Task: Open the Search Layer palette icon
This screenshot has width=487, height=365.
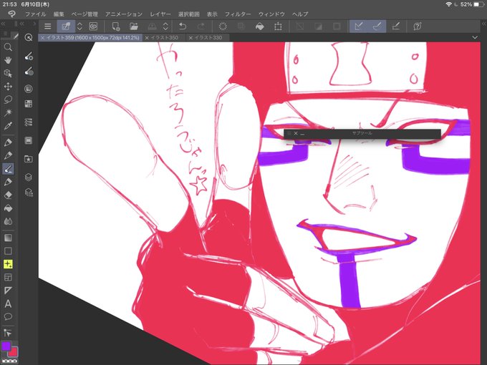Action: 28,193
